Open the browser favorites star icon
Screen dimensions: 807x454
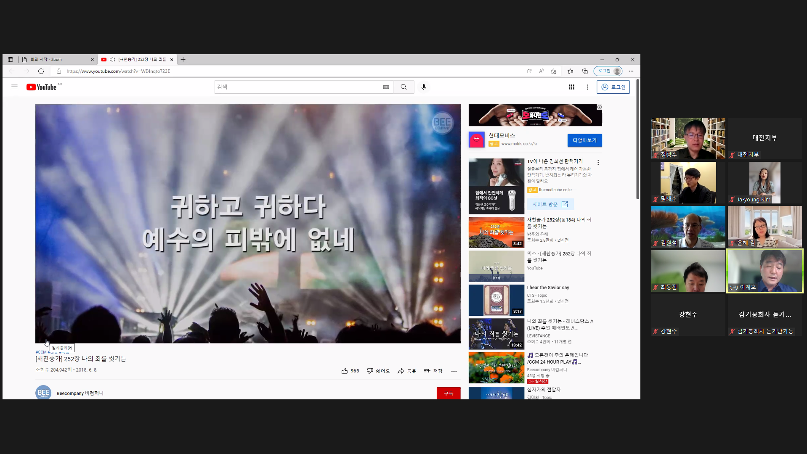point(570,71)
